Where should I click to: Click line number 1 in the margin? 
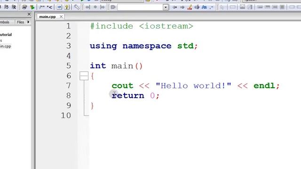(68, 26)
